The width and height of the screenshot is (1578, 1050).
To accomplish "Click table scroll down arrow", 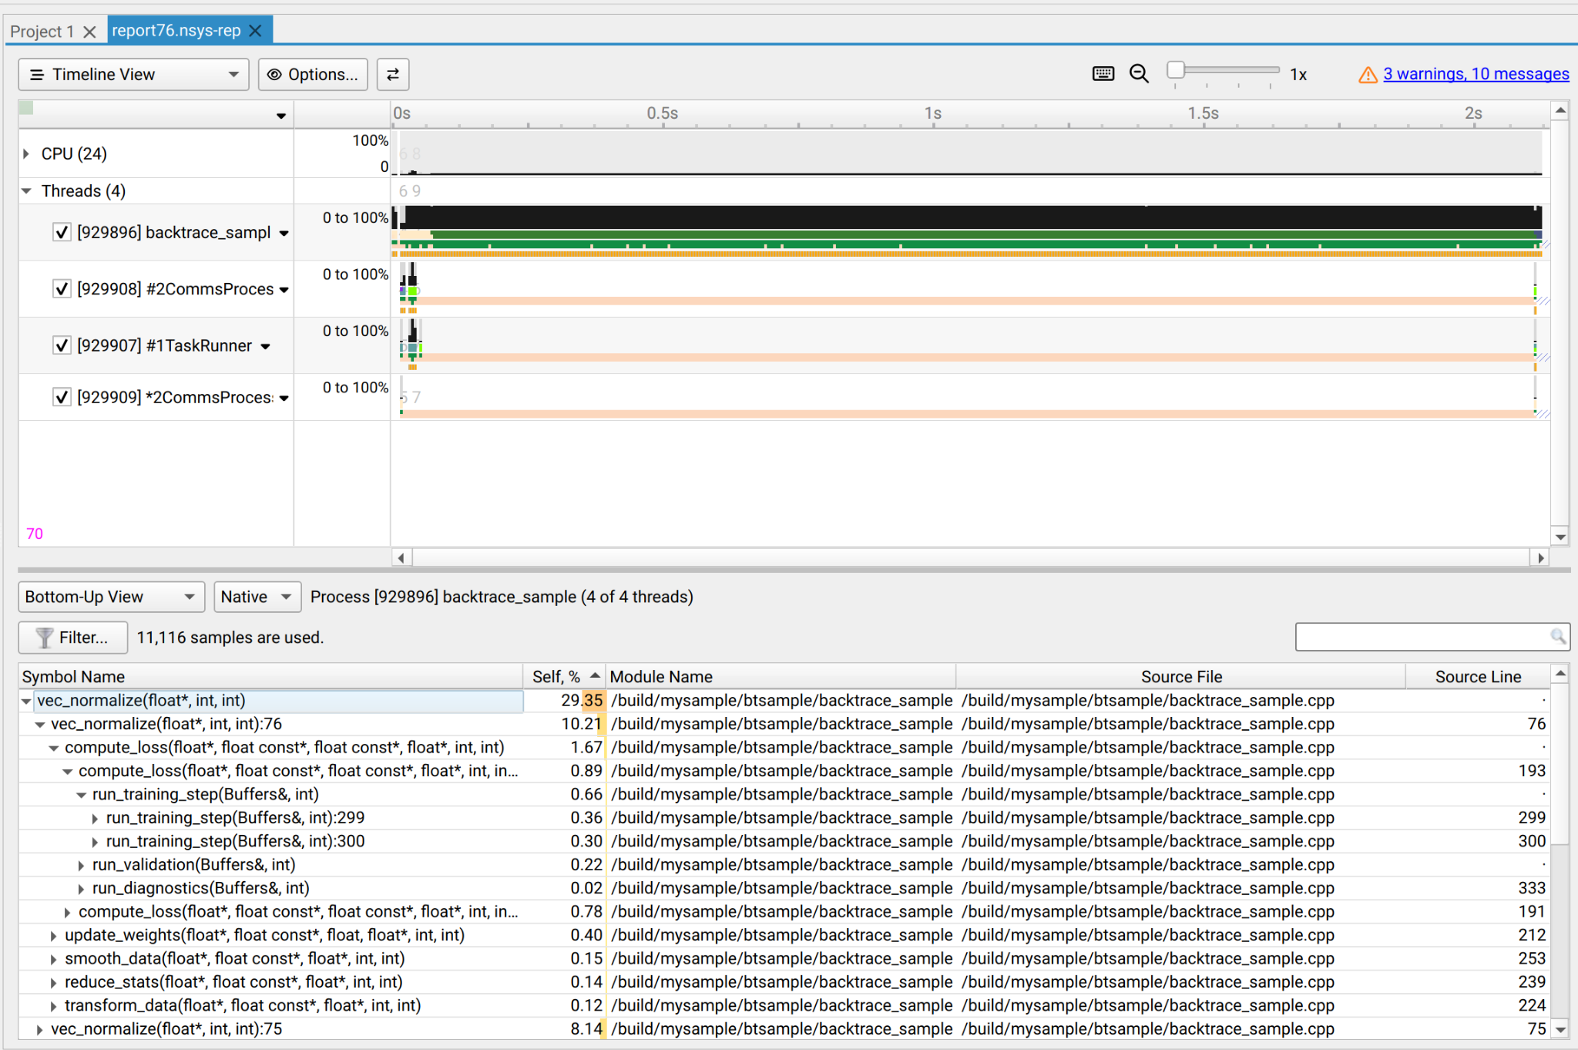I will [1560, 1029].
